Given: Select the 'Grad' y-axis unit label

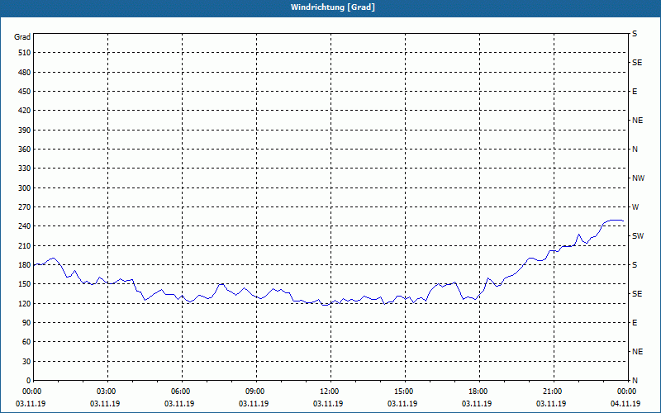Looking at the screenshot, I should 22,37.
